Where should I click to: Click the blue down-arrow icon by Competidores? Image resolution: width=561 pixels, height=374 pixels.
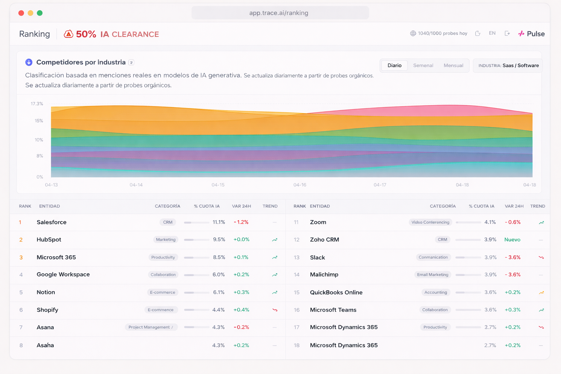[29, 62]
